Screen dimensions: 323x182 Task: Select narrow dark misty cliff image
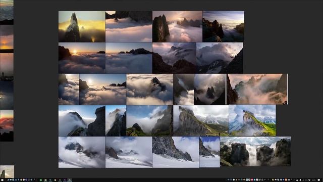[x=184, y=89]
